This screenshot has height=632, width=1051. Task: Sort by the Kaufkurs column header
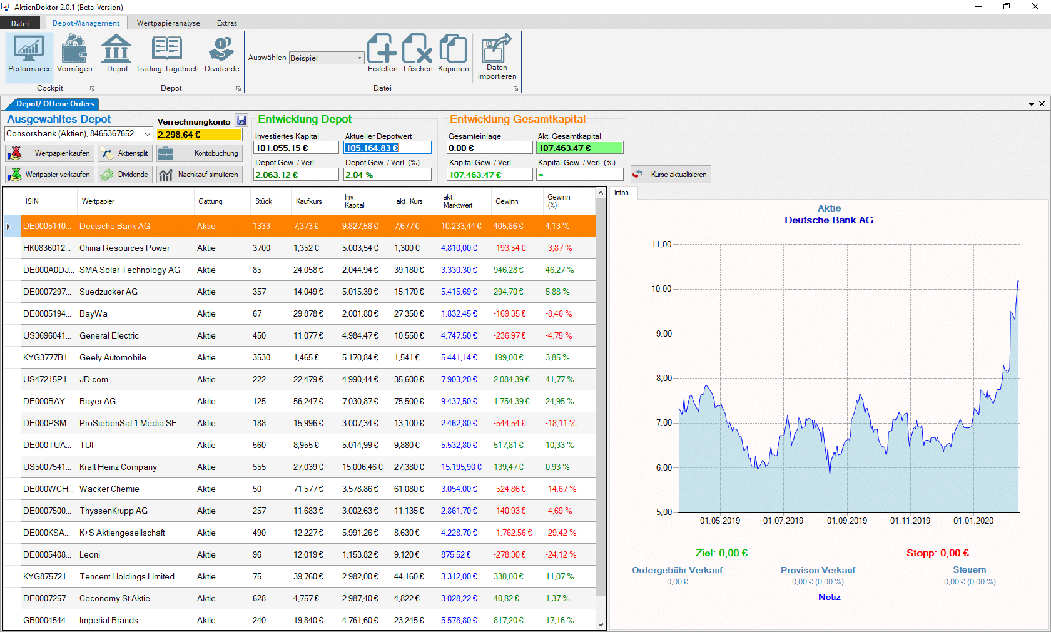[x=315, y=201]
